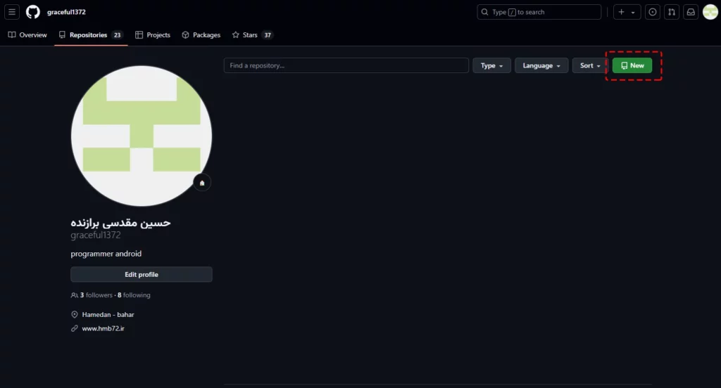Click the 'programmer android' bio text
Image resolution: width=721 pixels, height=388 pixels.
point(106,254)
